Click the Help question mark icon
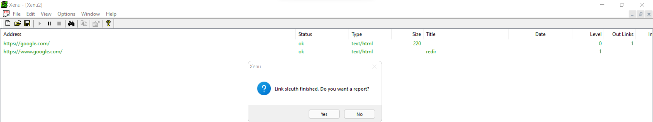The height and width of the screenshot is (122, 653). (108, 23)
